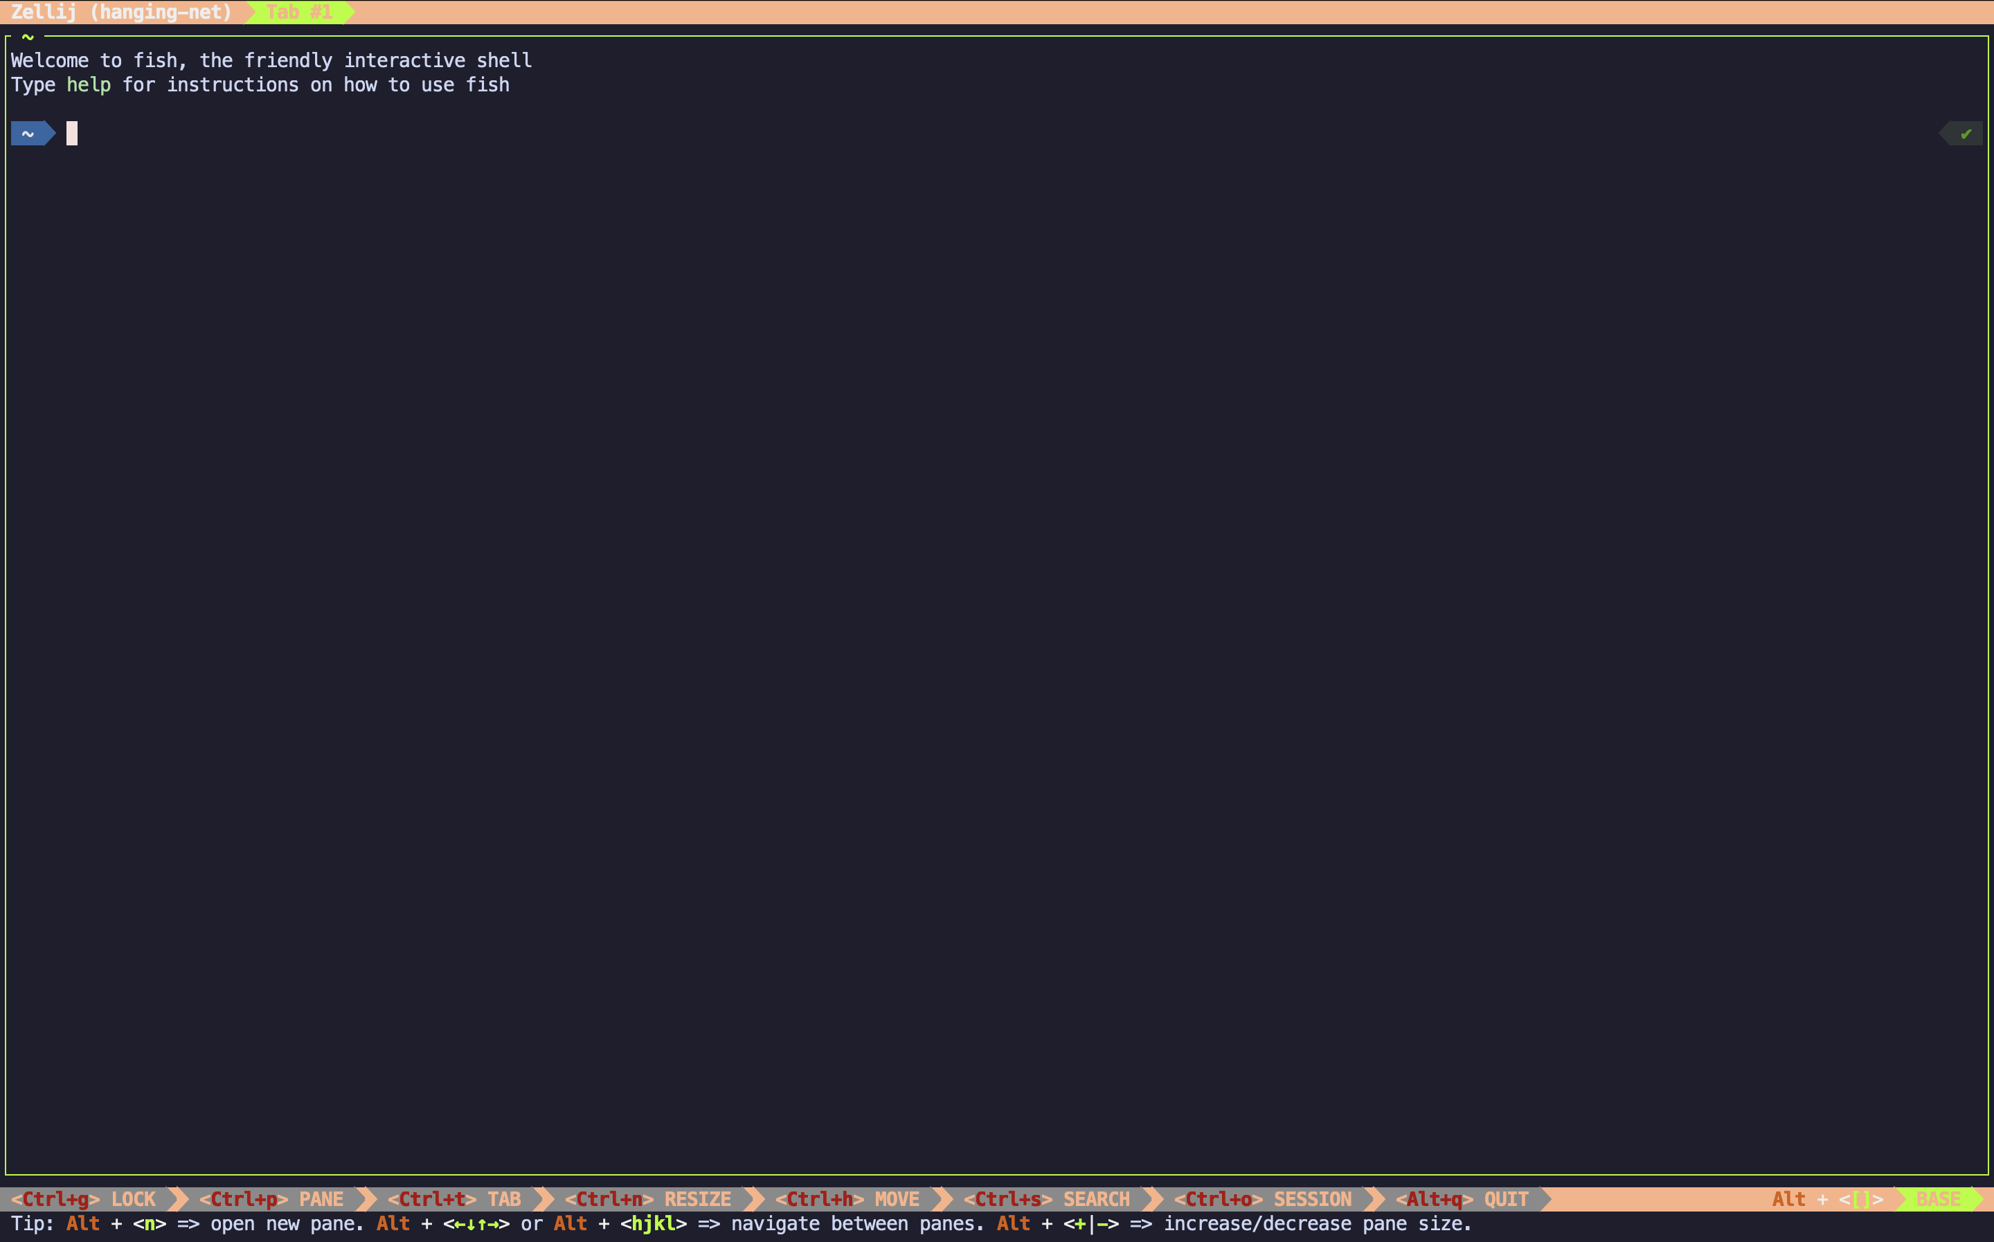Click the Ctrl+o SESSION mode segment
1994x1242 pixels.
(x=1265, y=1198)
